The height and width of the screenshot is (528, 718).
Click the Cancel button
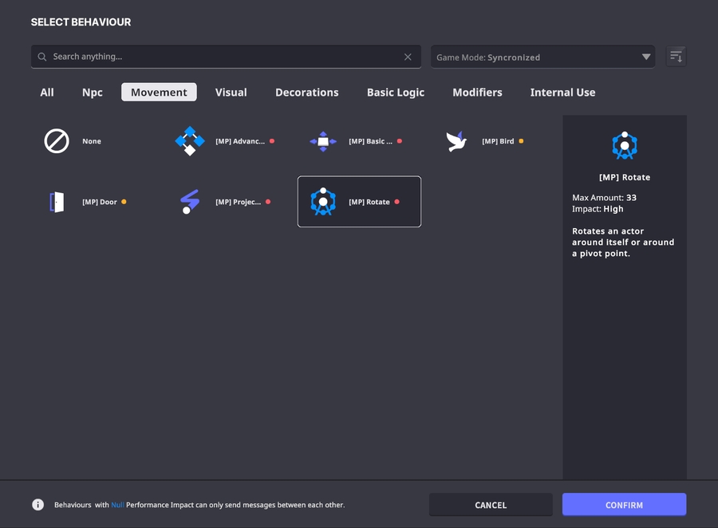(x=491, y=505)
